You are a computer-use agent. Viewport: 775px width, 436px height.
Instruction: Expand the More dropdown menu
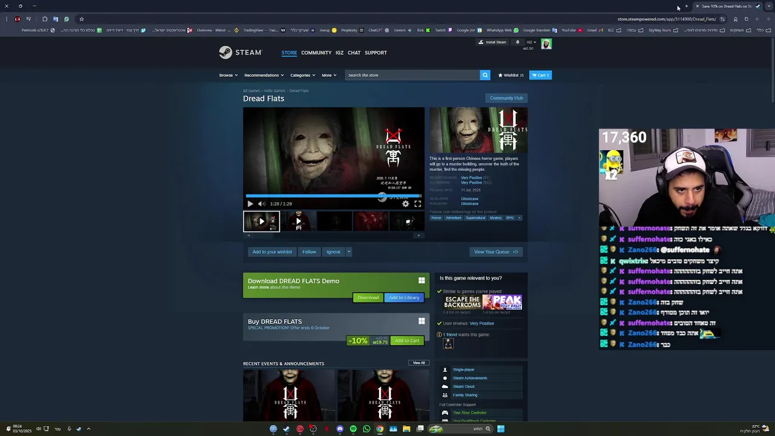329,75
